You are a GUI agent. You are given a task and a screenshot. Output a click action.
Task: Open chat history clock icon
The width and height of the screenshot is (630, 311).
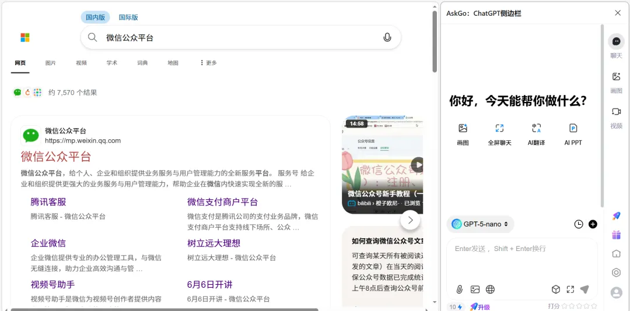pos(578,224)
